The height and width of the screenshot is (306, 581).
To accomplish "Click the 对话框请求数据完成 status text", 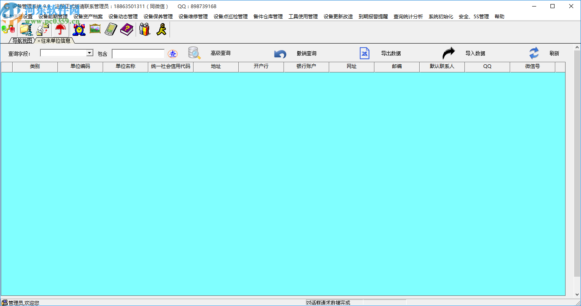I will (328, 303).
